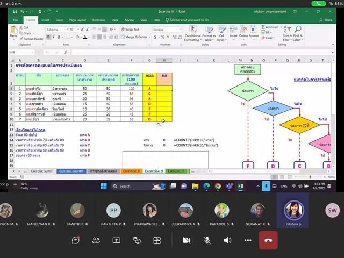The height and width of the screenshot is (258, 344).
Task: Show the meeting participants list icon
Action: coord(96,240)
